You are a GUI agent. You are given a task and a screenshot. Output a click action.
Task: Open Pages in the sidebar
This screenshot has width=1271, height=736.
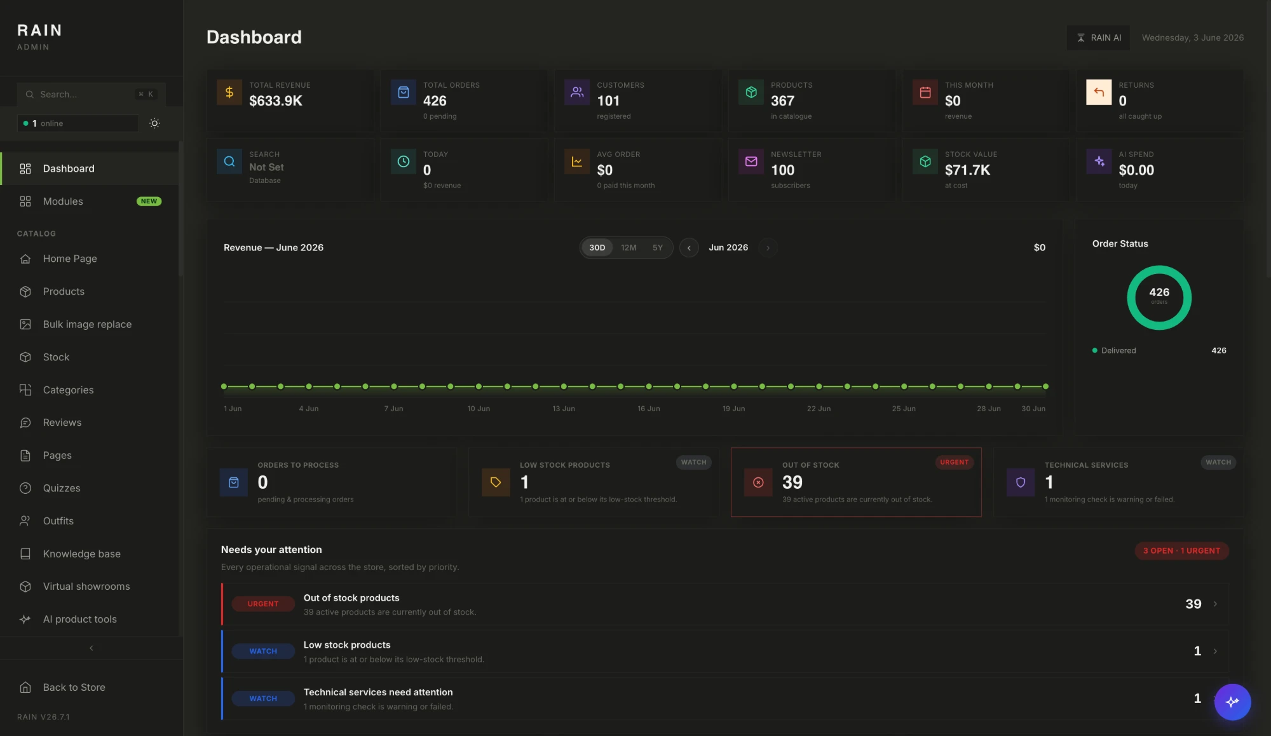(90, 456)
